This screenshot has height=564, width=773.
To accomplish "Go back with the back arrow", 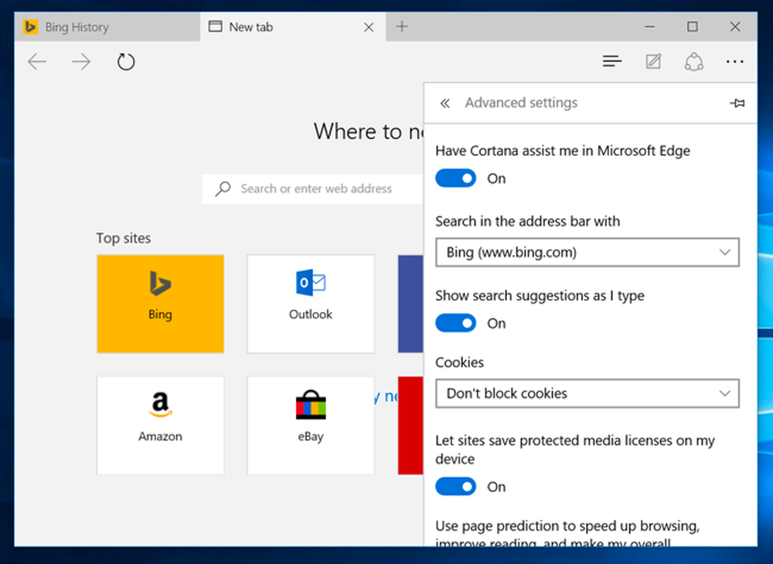I will [x=37, y=62].
